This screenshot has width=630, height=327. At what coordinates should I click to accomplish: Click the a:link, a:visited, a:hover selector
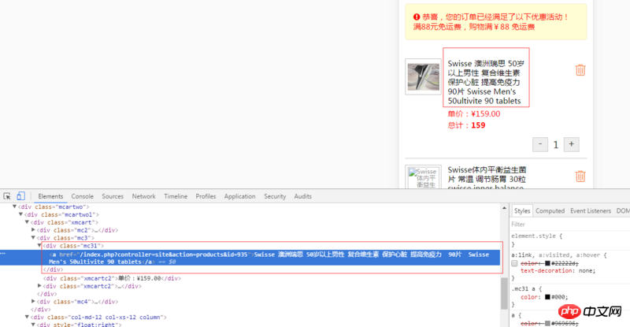click(x=556, y=255)
